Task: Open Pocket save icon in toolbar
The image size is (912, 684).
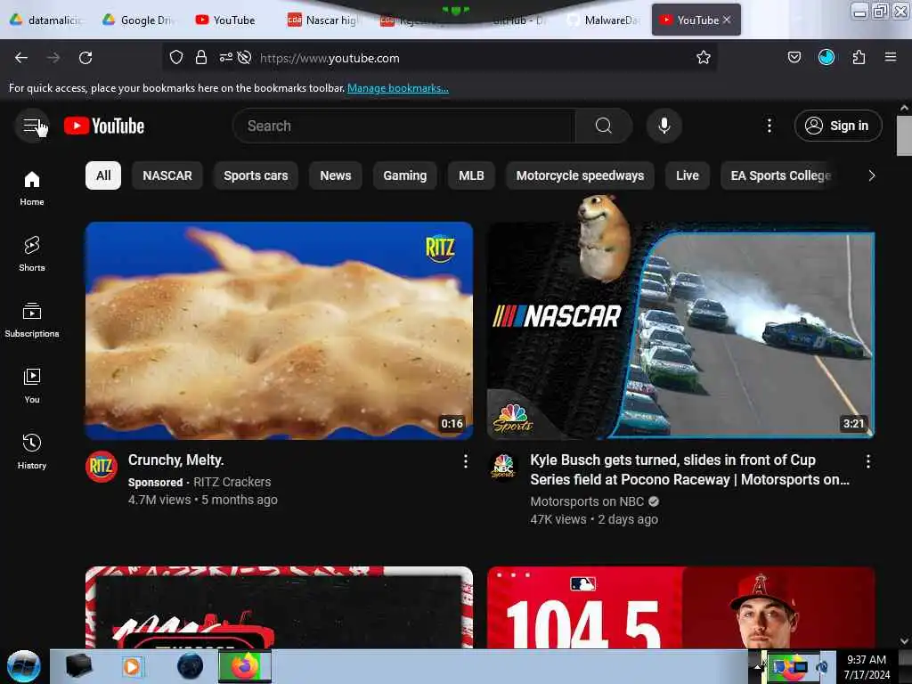Action: [x=794, y=58]
